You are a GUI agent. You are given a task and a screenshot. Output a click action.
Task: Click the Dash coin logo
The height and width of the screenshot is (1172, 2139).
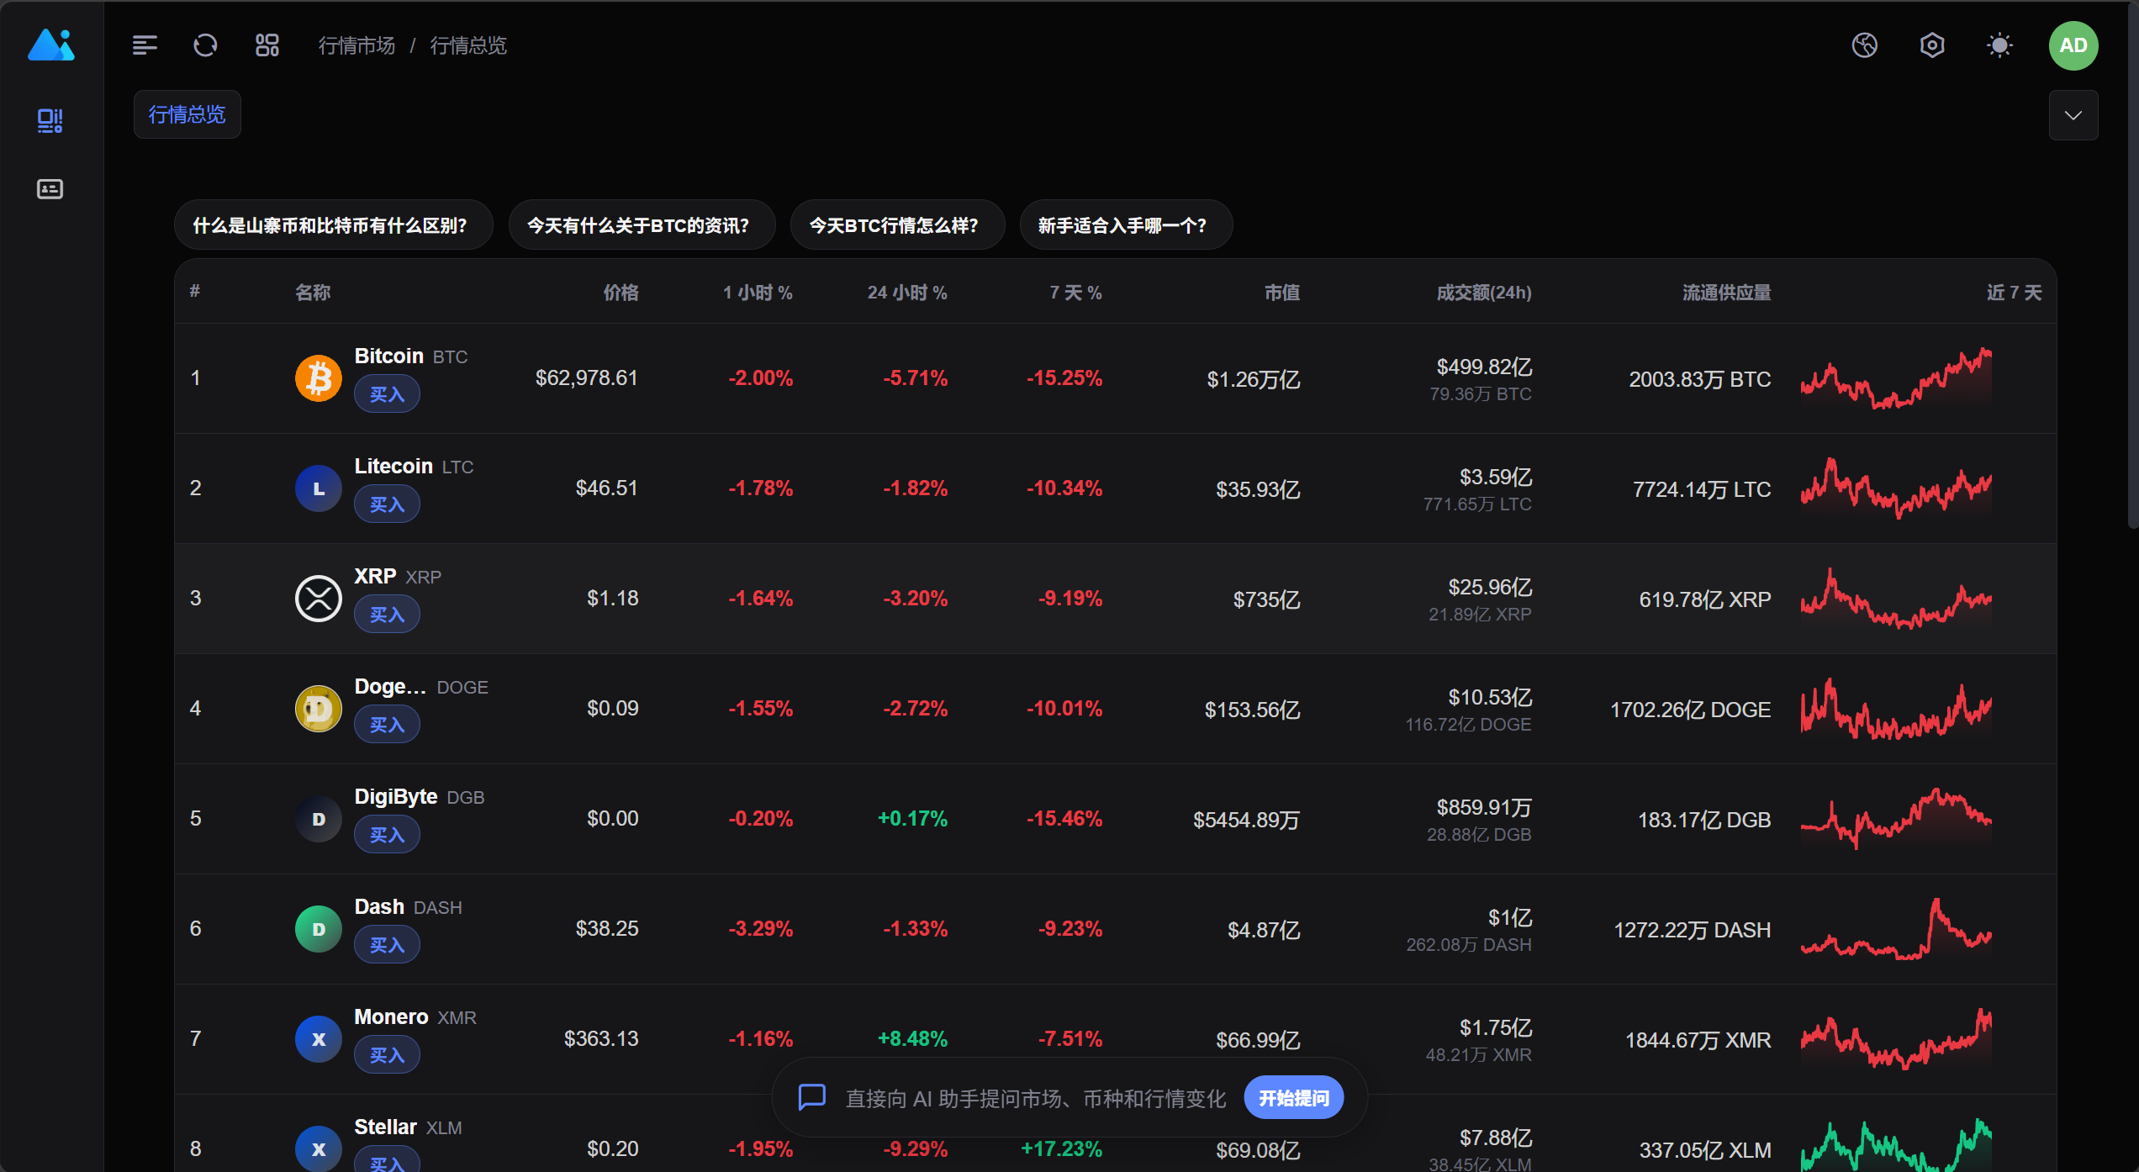coord(319,929)
